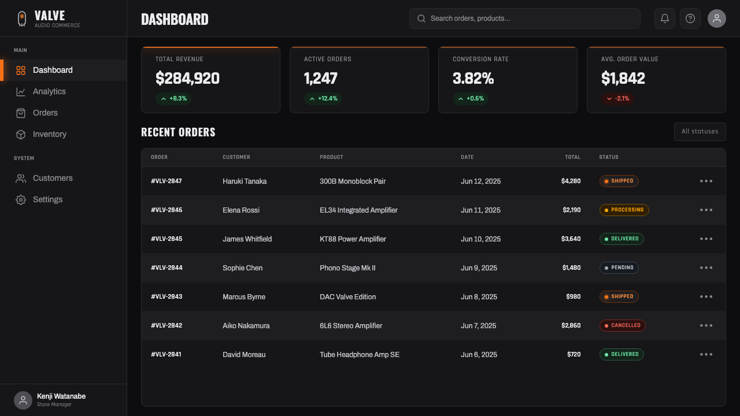Image resolution: width=740 pixels, height=416 pixels.
Task: Click the help question mark icon
Action: coord(690,18)
